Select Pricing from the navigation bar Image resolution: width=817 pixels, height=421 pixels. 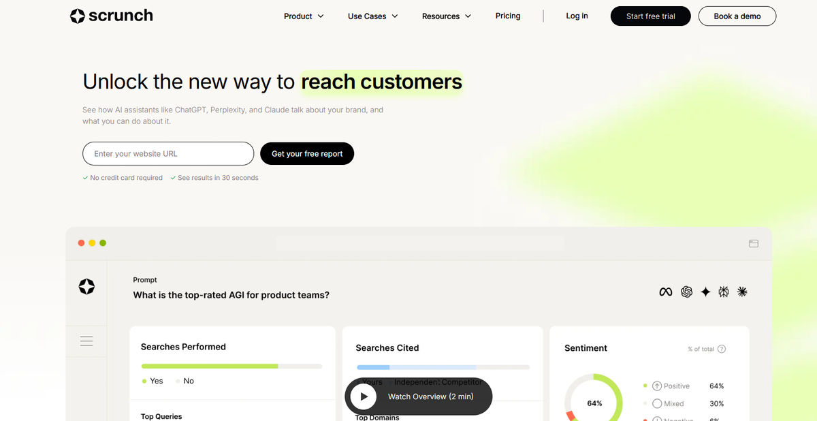pos(508,16)
